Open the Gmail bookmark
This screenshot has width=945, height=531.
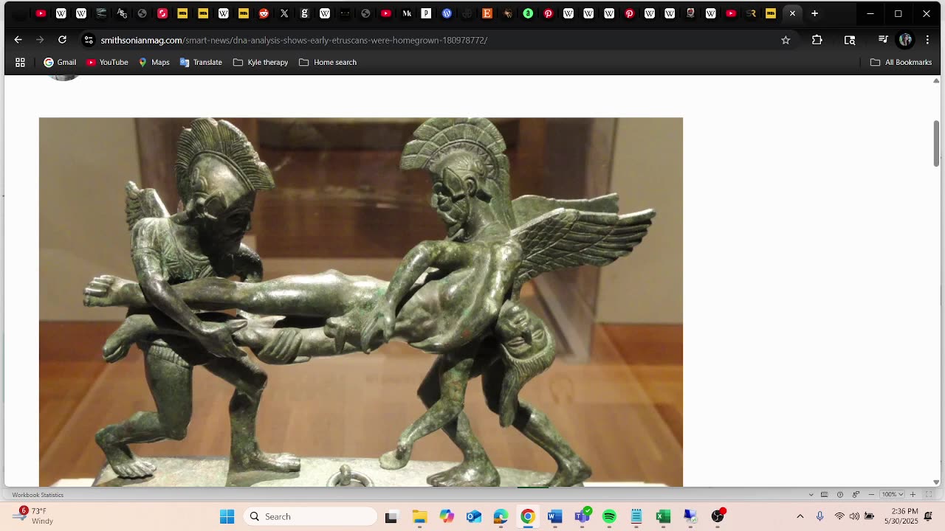click(x=60, y=62)
